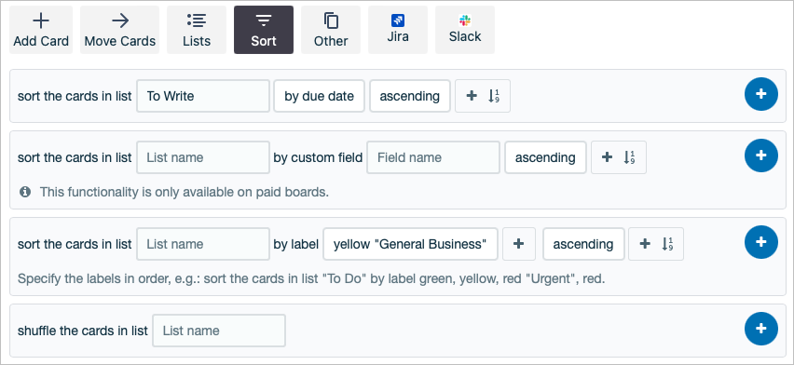The image size is (794, 365).
Task: Add the sort by custom field action
Action: click(761, 155)
